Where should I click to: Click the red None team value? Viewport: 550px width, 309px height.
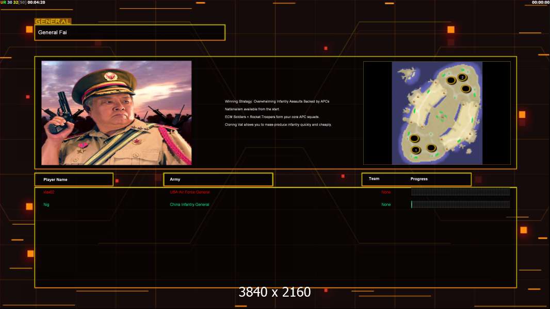tap(386, 192)
